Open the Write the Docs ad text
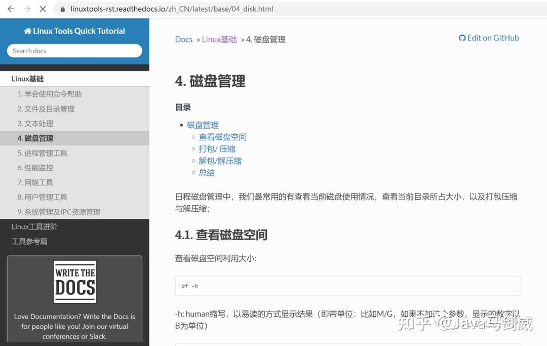547x346 pixels. [x=74, y=326]
